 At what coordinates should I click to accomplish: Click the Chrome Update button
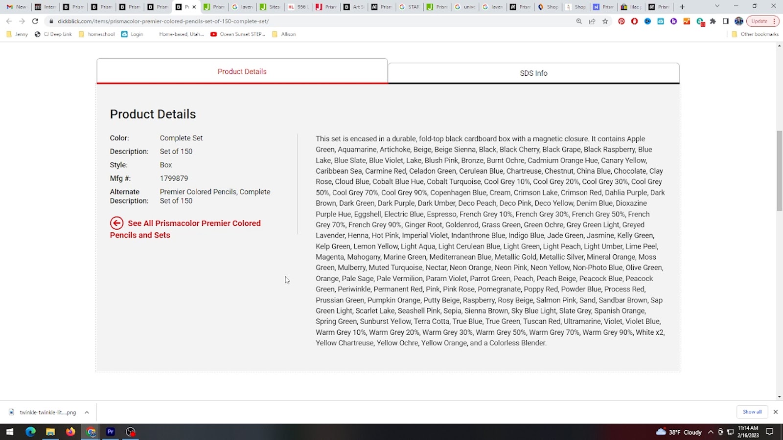762,21
